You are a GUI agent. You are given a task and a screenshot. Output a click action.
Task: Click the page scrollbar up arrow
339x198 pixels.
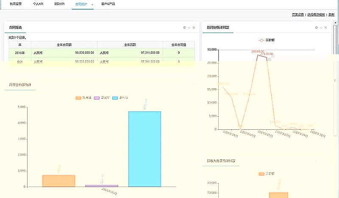[x=335, y=22]
